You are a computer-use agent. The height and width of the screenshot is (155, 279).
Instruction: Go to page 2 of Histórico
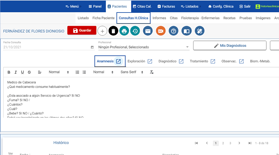click(x=223, y=143)
